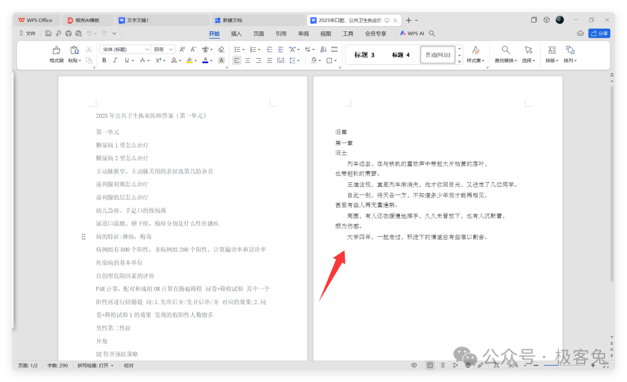Toggle character shading (gray A)

[x=221, y=60]
